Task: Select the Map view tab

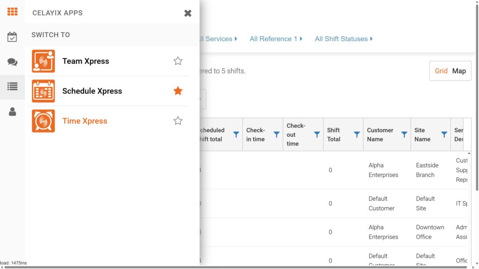Action: 459,71
